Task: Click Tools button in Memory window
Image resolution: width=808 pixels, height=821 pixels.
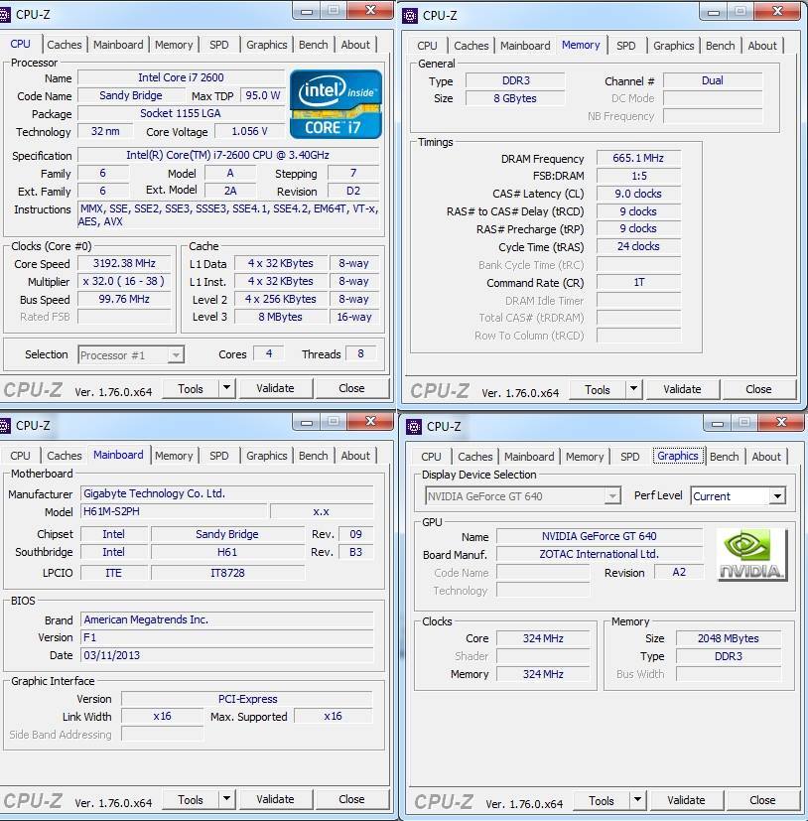Action: tap(597, 389)
